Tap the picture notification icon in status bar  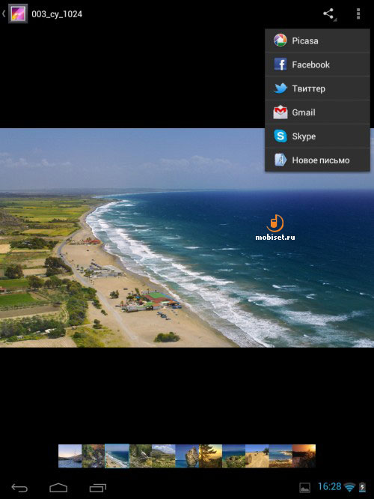pos(304,488)
